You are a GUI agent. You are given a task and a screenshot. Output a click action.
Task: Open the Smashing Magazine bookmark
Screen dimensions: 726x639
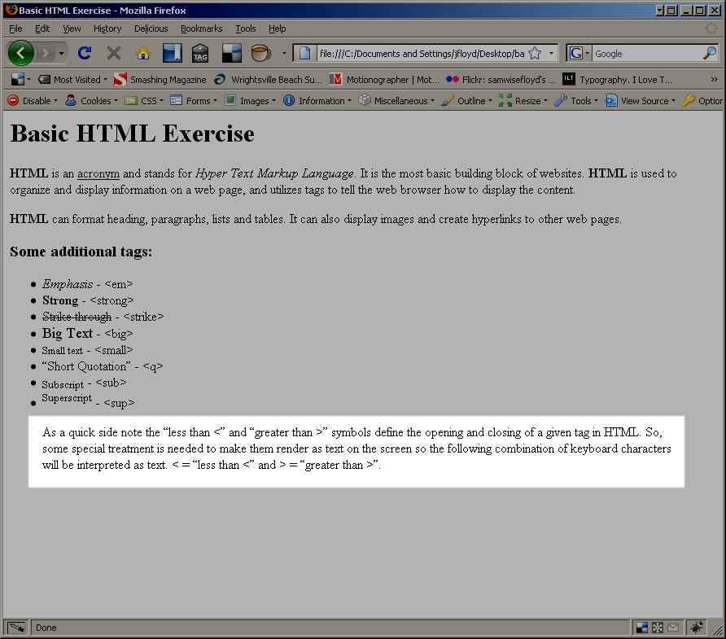click(160, 80)
